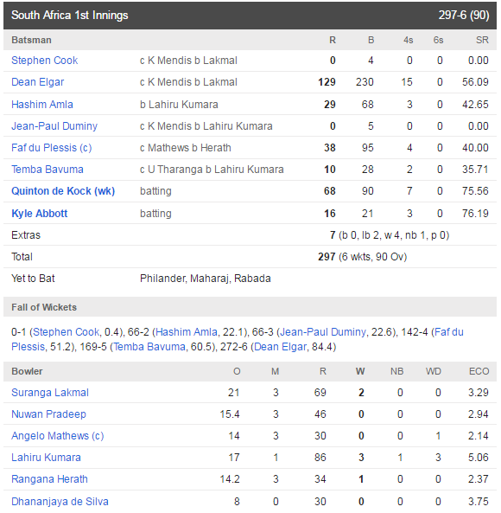Select the Jean-Paul Duminy batsman link
The height and width of the screenshot is (513, 501).
tap(54, 126)
